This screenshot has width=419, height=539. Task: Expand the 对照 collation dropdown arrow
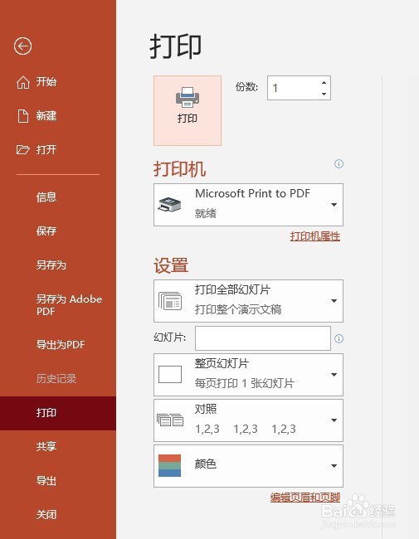tap(334, 420)
